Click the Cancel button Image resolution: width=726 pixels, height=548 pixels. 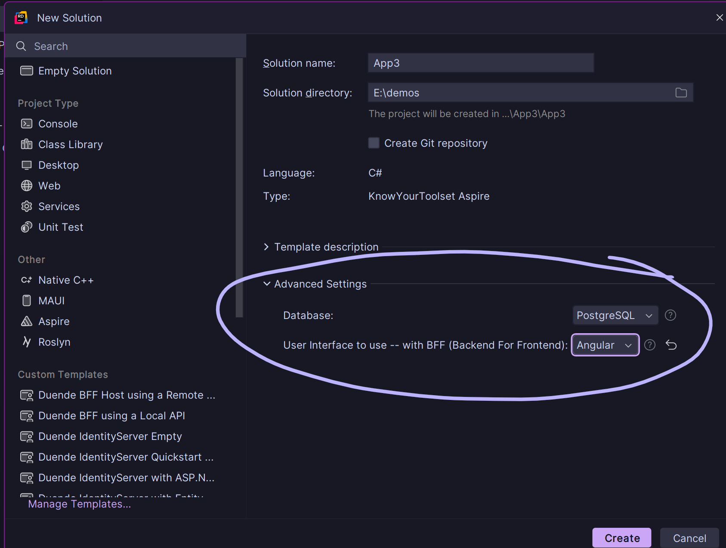(689, 538)
